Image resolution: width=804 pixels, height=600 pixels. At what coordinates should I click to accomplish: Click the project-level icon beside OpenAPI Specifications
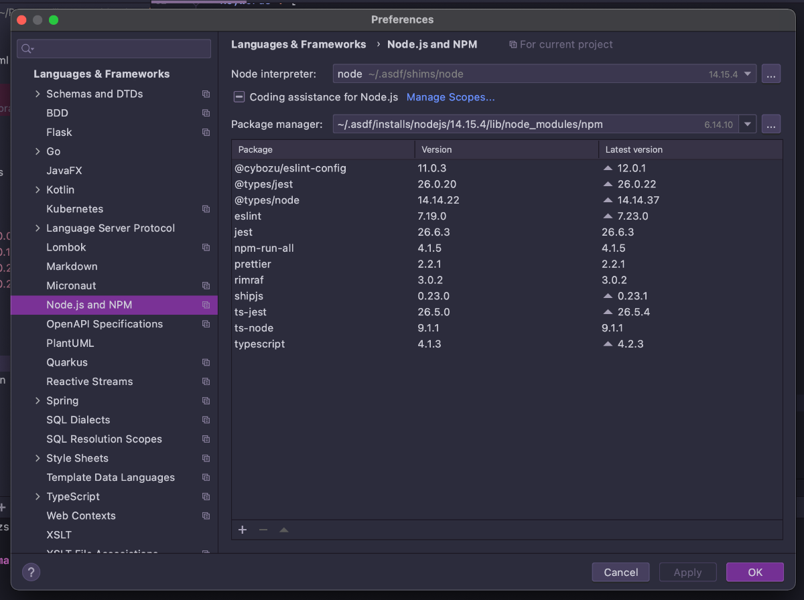click(206, 324)
